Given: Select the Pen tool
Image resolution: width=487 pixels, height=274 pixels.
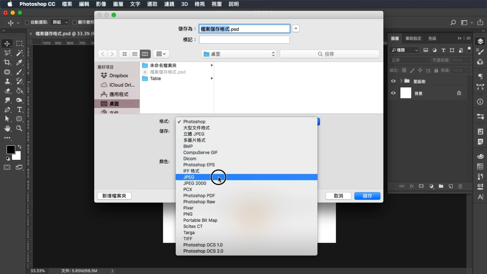Looking at the screenshot, I should (x=7, y=110).
